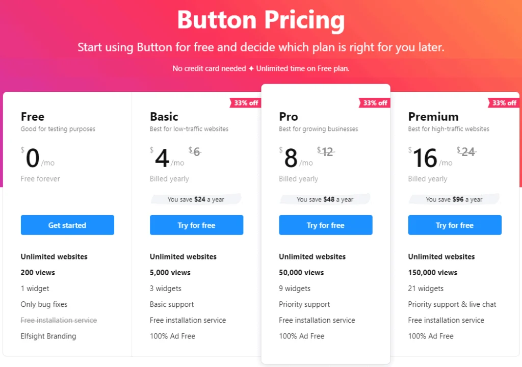Screen dimensions: 522x367
Task: Click the Basic plan title
Action: (x=164, y=116)
